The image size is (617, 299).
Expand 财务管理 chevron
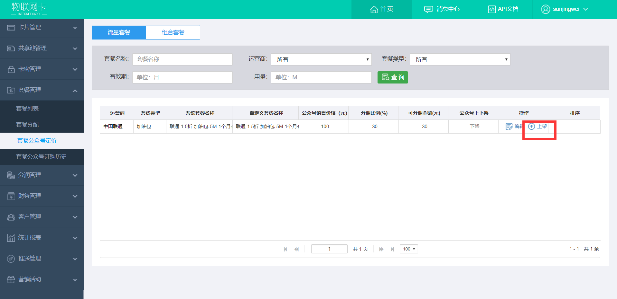[75, 197]
